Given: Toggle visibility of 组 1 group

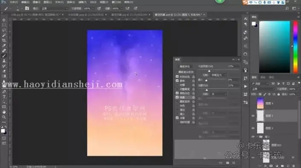Looking at the screenshot, I should click(x=253, y=137).
